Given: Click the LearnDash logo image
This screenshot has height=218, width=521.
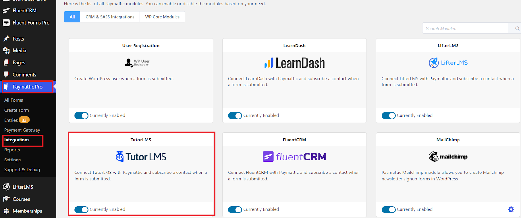Looking at the screenshot, I should 294,63.
